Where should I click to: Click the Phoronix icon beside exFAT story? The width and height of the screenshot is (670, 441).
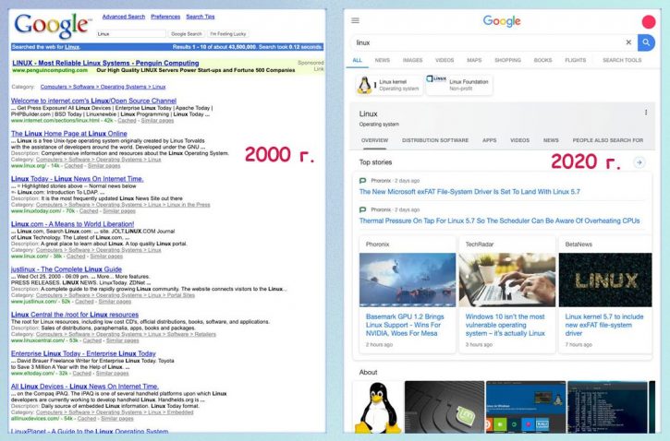tap(363, 181)
